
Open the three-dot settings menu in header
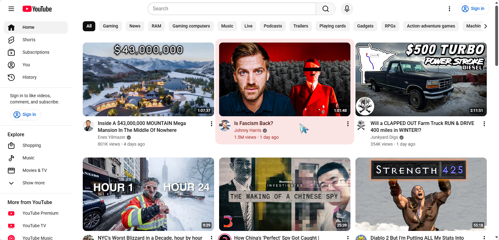click(449, 9)
